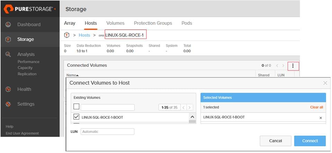This screenshot has width=332, height=153.
Task: Click the host icon beside LINUX-SQL-ROCE-1
Action: click(101, 35)
